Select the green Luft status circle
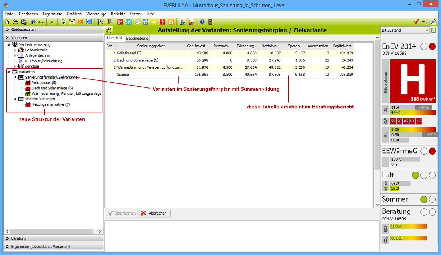The height and width of the screenshot is (255, 441). tap(415, 175)
